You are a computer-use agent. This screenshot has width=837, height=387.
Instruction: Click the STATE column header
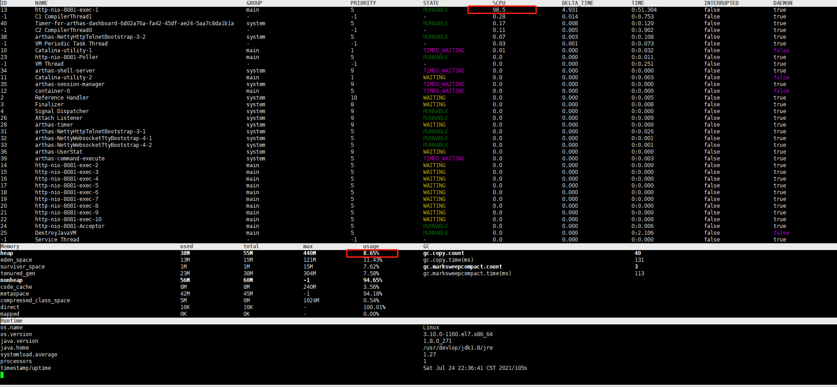(x=431, y=3)
